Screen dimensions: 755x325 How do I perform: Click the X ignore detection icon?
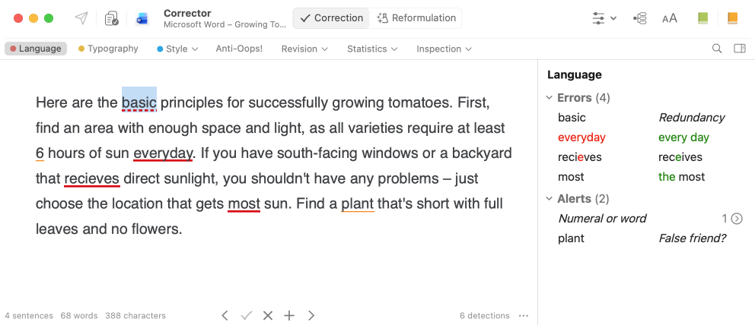[268, 315]
